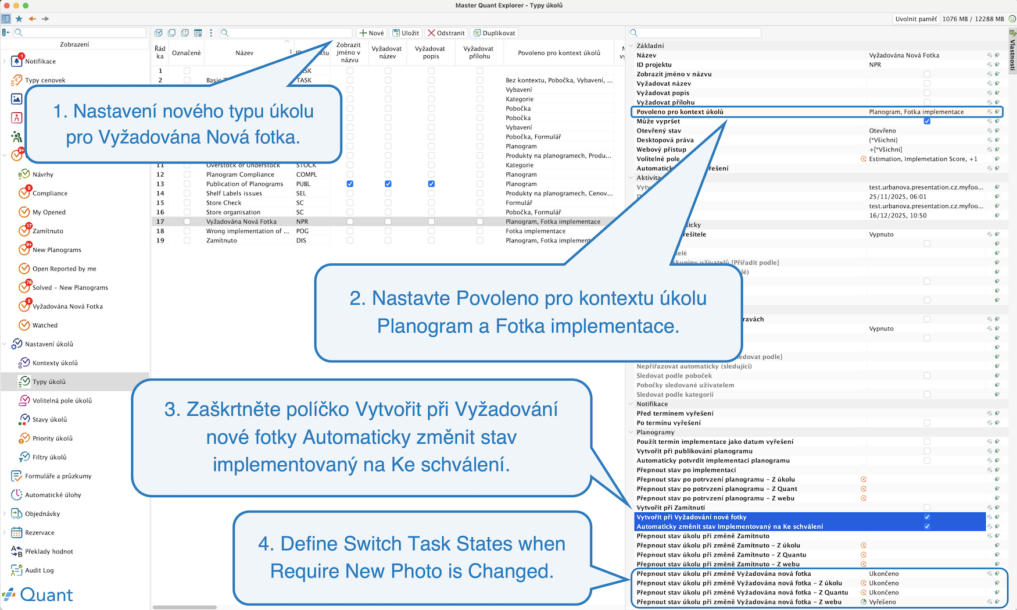Viewport: 1017px width, 610px height.
Task: Click the select-all checkmark icon in table toolbar
Action: click(159, 33)
